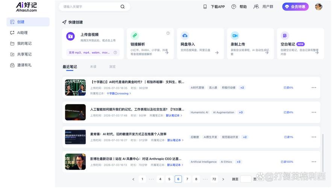Open the 下载APP phone icon
The height and width of the screenshot is (188, 332).
point(205,7)
